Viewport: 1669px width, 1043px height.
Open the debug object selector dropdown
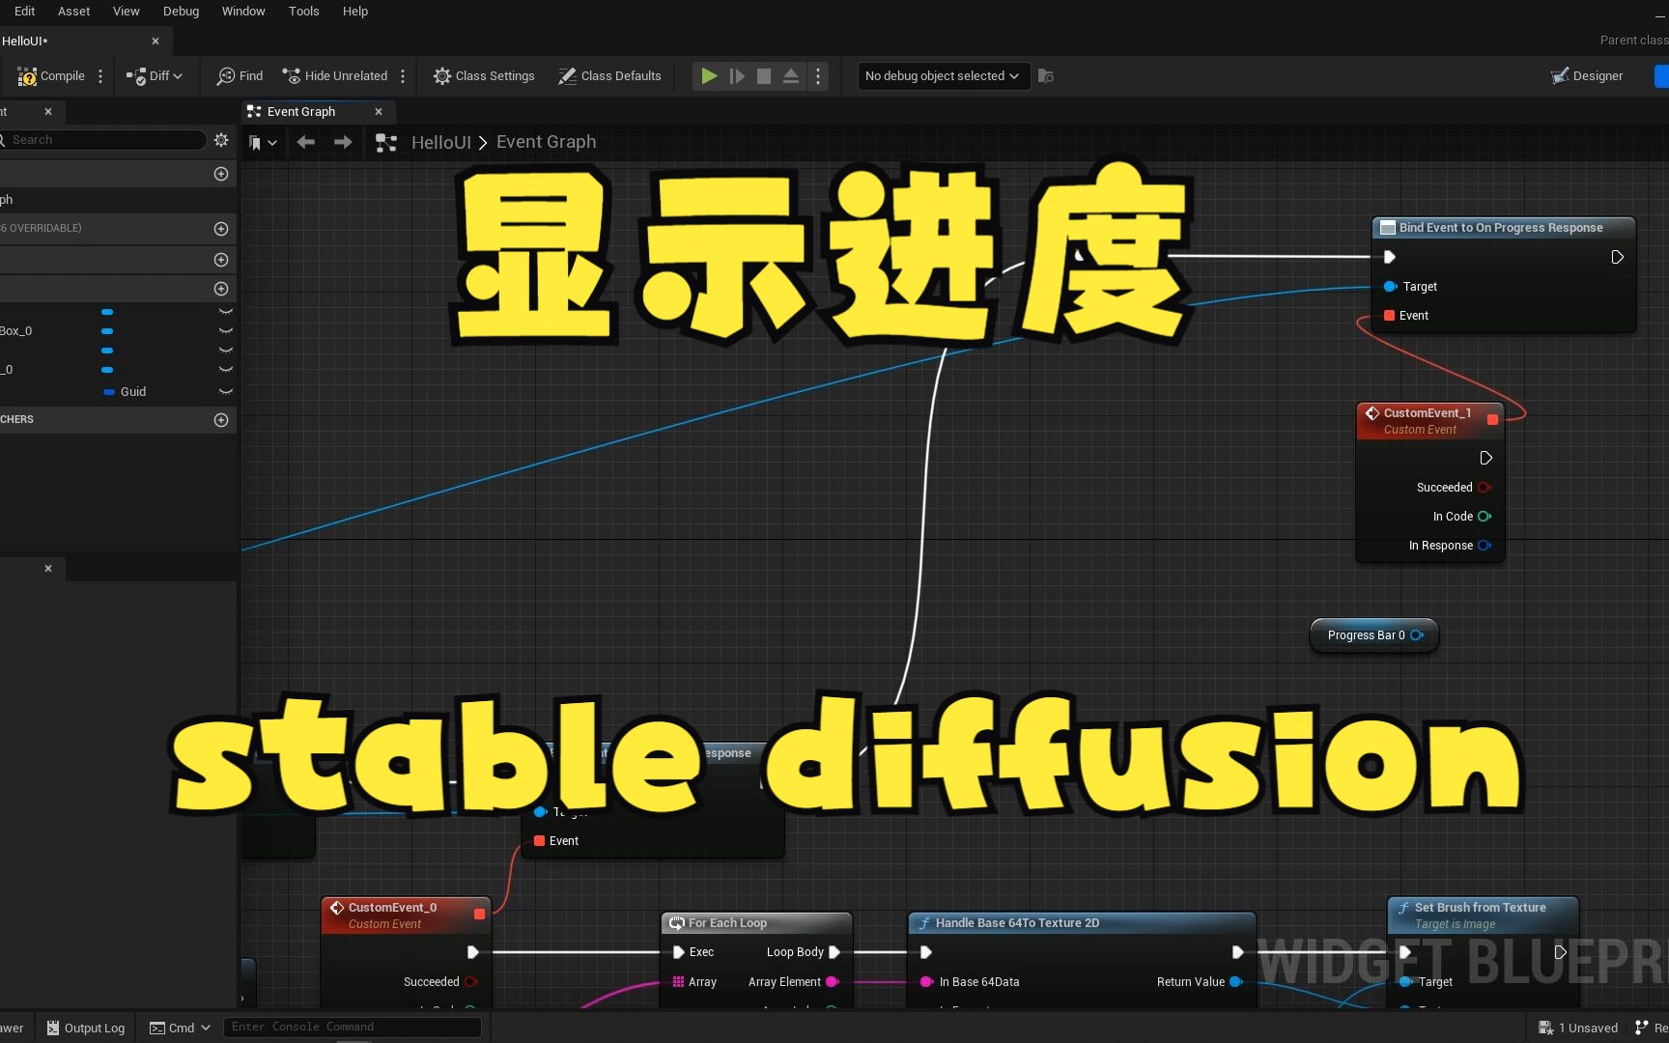942,76
